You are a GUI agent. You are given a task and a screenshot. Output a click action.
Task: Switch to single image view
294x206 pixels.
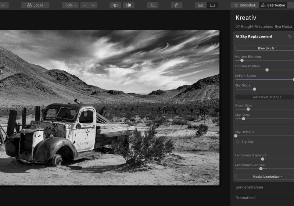pyautogui.click(x=212, y=5)
